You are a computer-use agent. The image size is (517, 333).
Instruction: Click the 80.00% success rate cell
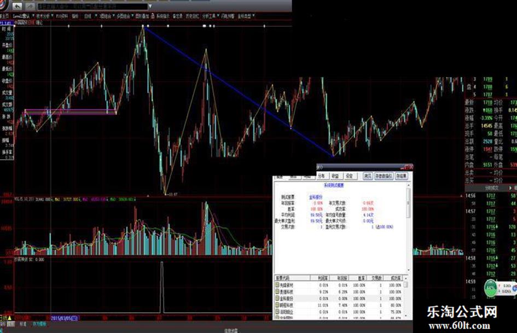point(396,305)
